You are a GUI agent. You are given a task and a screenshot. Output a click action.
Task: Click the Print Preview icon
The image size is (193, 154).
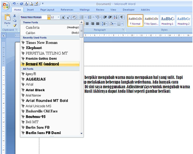(31, 4)
